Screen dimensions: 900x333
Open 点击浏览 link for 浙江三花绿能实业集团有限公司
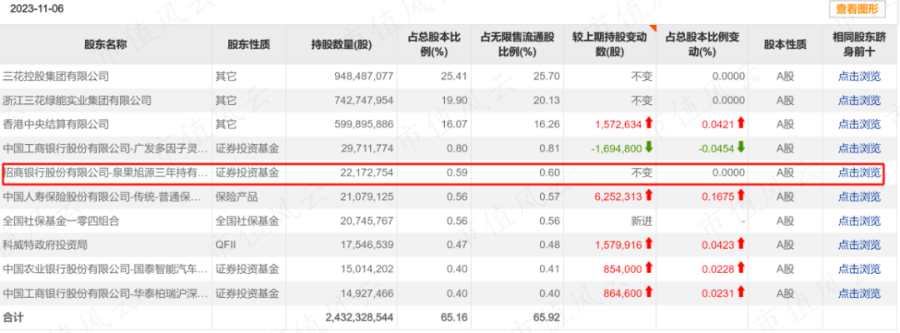[859, 100]
